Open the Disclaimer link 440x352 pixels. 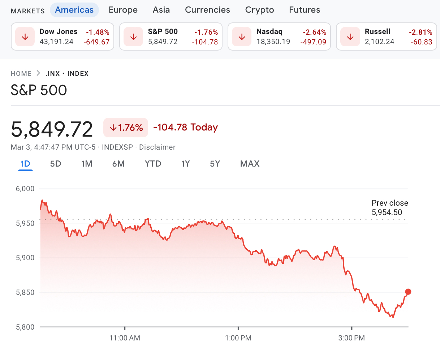pyautogui.click(x=157, y=147)
